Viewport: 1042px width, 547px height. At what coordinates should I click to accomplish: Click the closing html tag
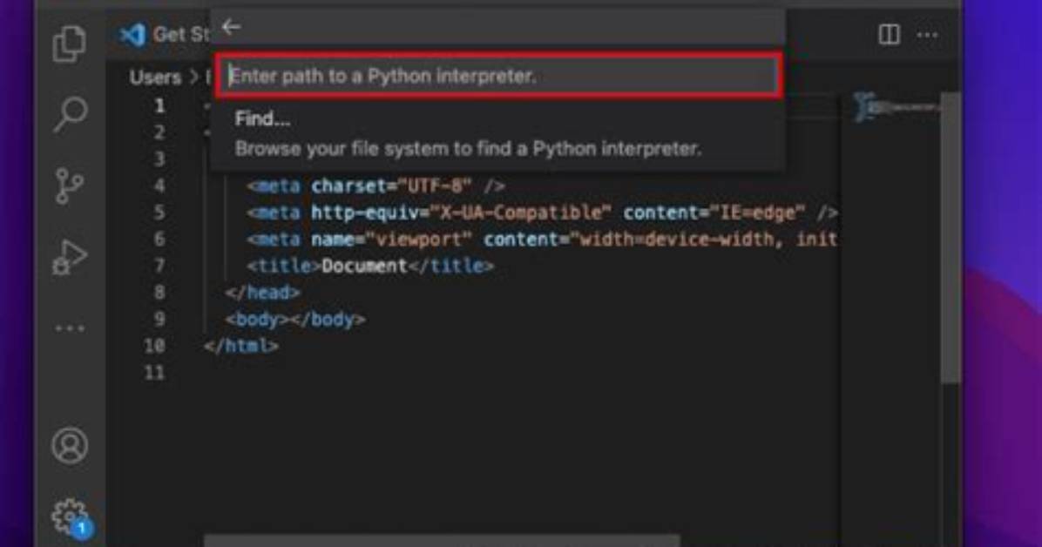tap(241, 346)
